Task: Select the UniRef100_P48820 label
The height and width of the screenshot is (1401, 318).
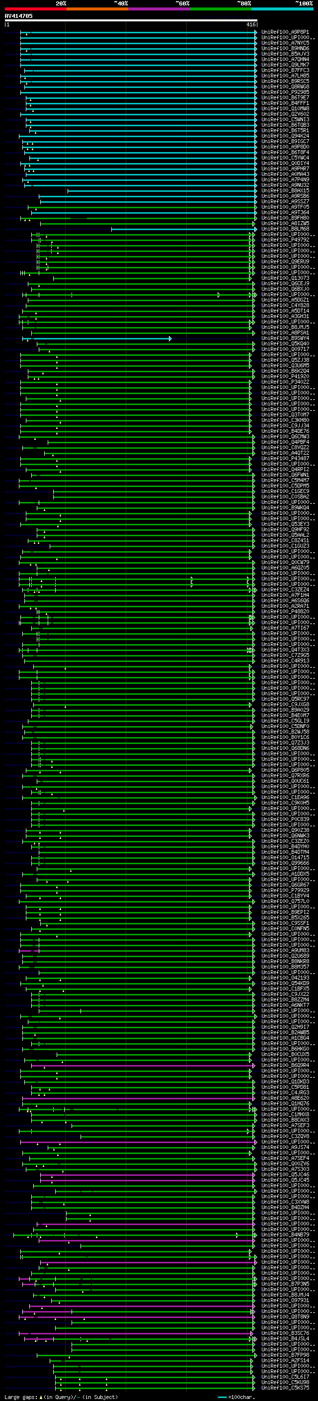Action: 285,611
